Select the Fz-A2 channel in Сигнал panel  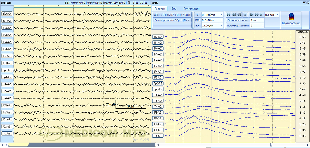pos(7,133)
